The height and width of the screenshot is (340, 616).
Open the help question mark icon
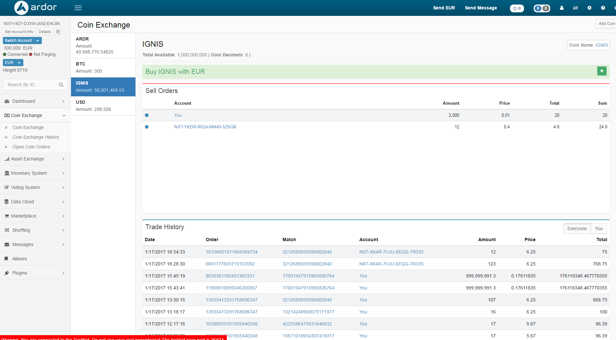[603, 8]
